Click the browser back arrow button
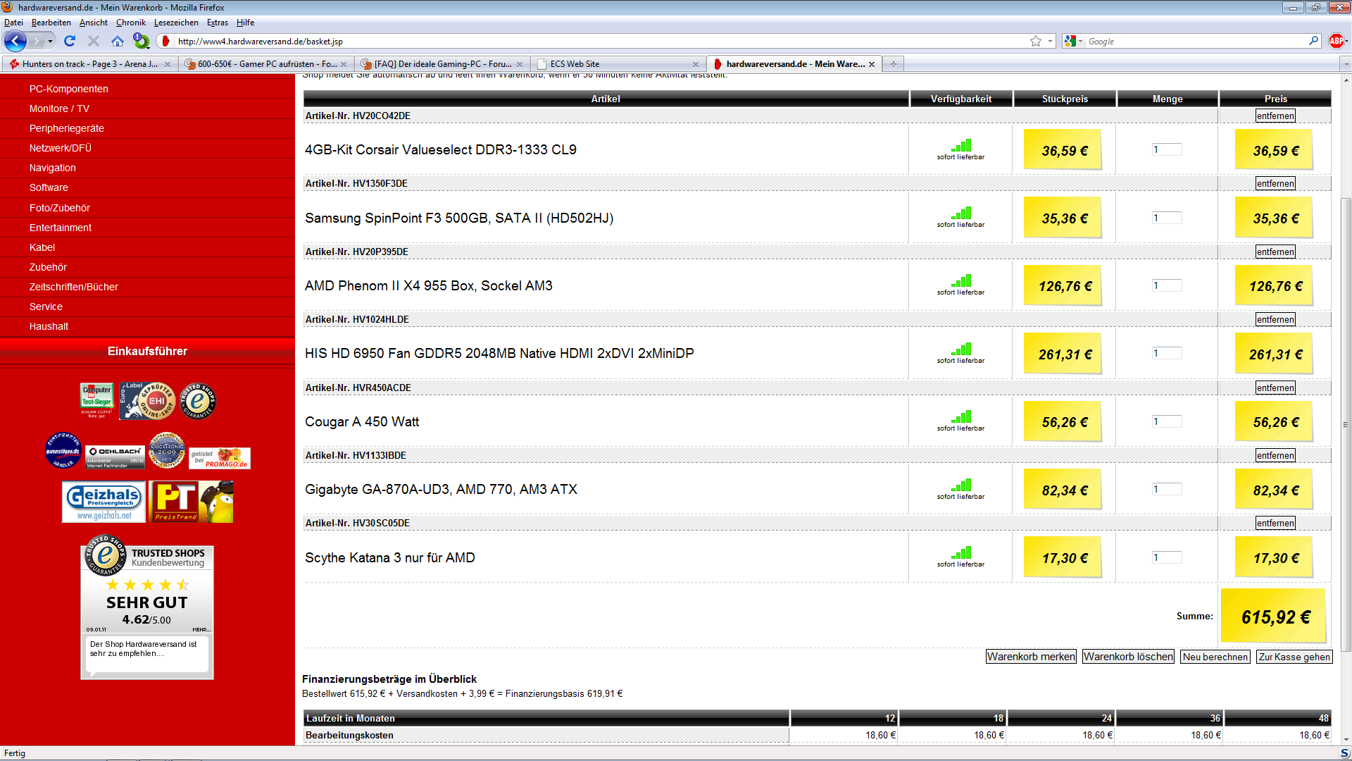 15,42
